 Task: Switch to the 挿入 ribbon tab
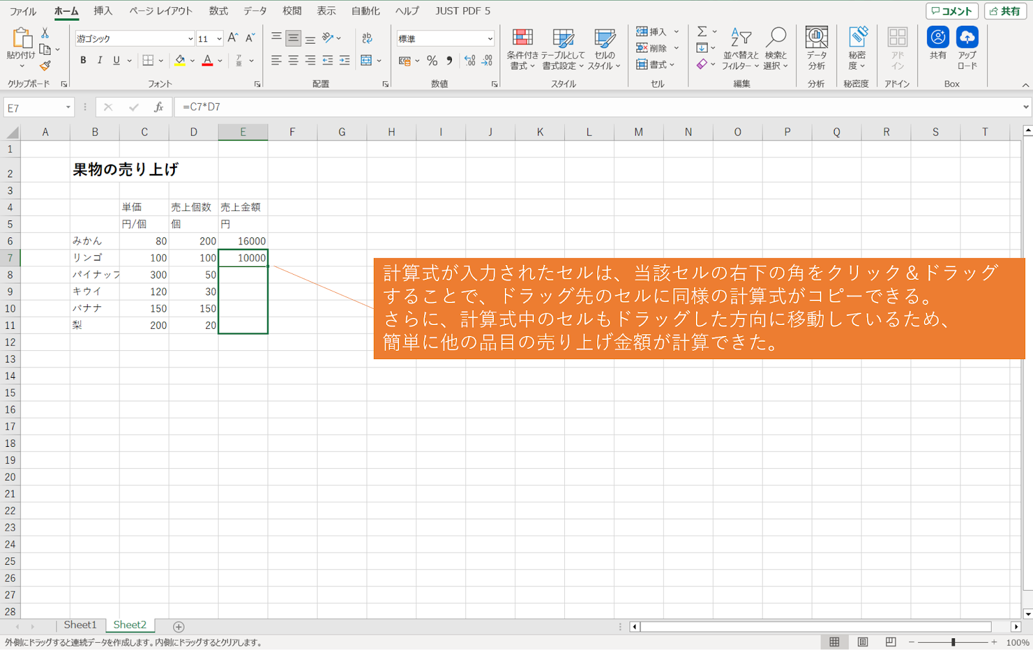103,11
